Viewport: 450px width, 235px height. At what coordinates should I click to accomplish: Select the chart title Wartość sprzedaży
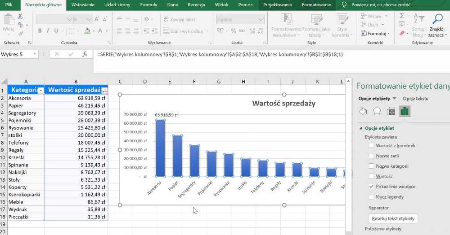tap(283, 103)
